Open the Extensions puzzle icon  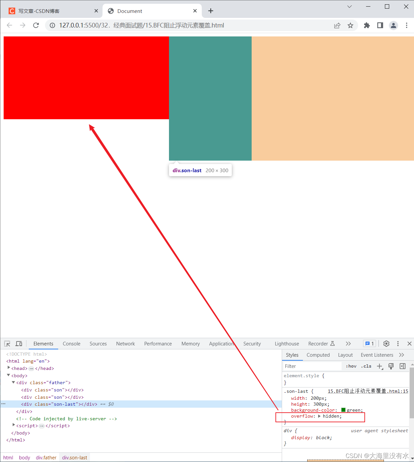pos(367,26)
